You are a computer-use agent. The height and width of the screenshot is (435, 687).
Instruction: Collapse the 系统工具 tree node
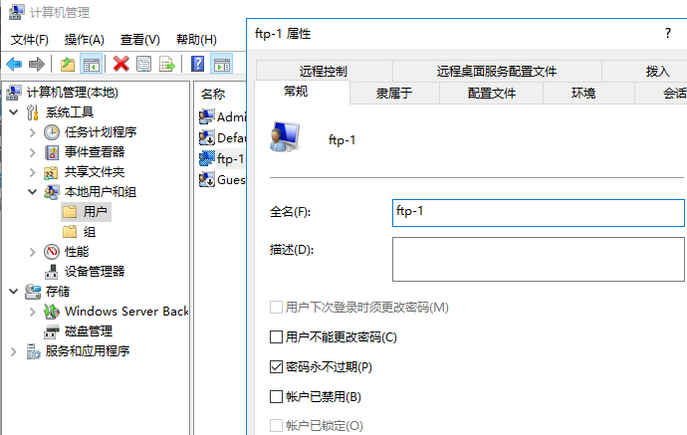coord(14,112)
